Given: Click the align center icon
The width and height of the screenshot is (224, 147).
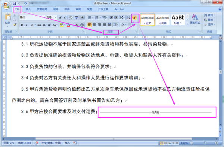Looking at the screenshot, I should [x=94, y=25].
